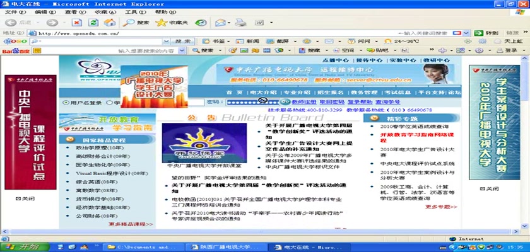530x252 pixels.
Task: Click the Refresh page icon
Action: click(x=93, y=23)
